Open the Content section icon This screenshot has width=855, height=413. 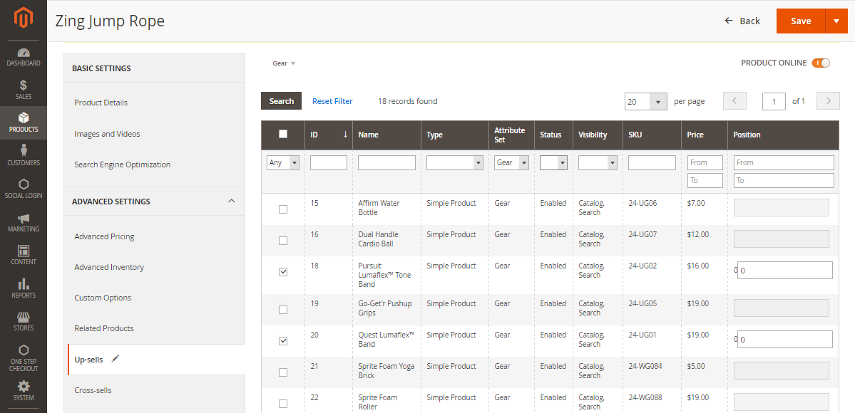tap(24, 255)
